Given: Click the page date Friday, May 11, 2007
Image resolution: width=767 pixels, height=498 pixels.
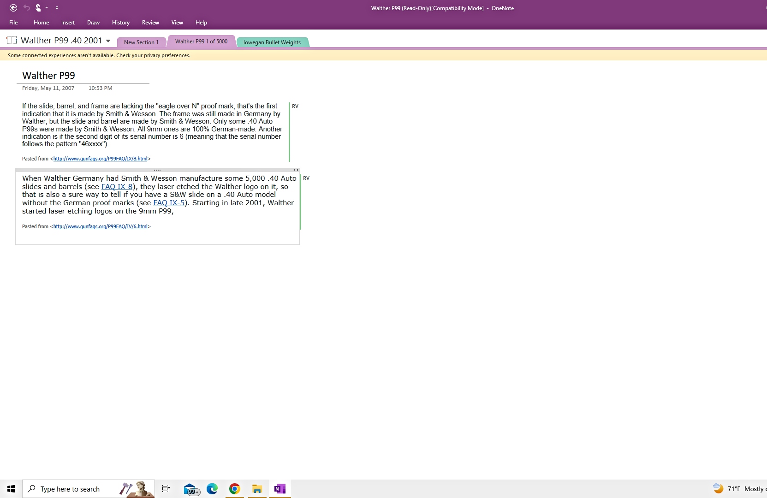Looking at the screenshot, I should pos(48,88).
